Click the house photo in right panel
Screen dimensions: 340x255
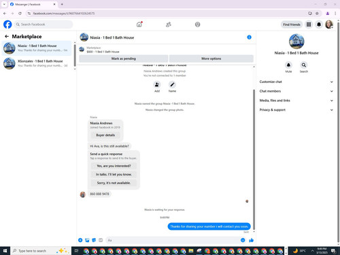coord(296,41)
